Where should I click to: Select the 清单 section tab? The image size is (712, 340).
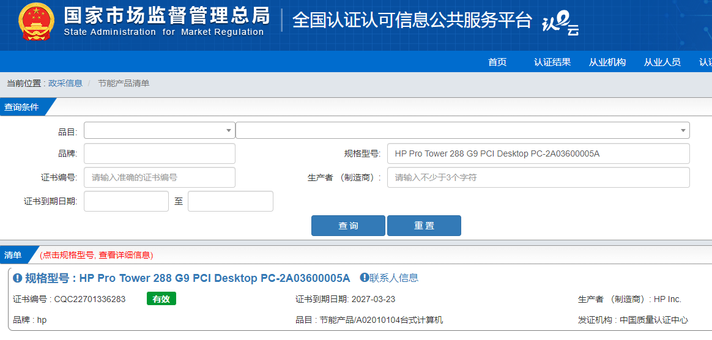(15, 255)
